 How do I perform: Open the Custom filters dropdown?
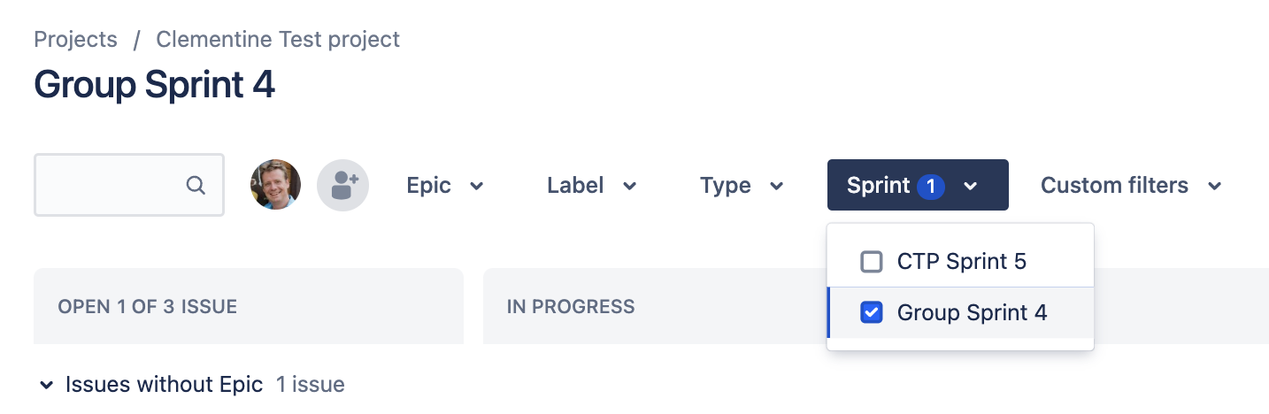(x=1131, y=185)
